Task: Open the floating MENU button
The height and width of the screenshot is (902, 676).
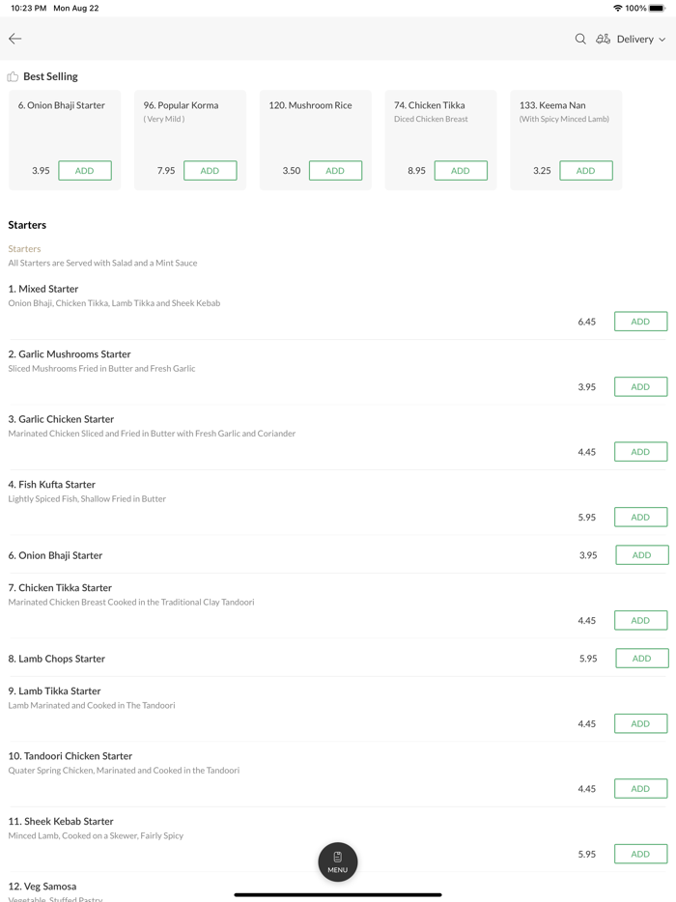Action: pos(338,861)
